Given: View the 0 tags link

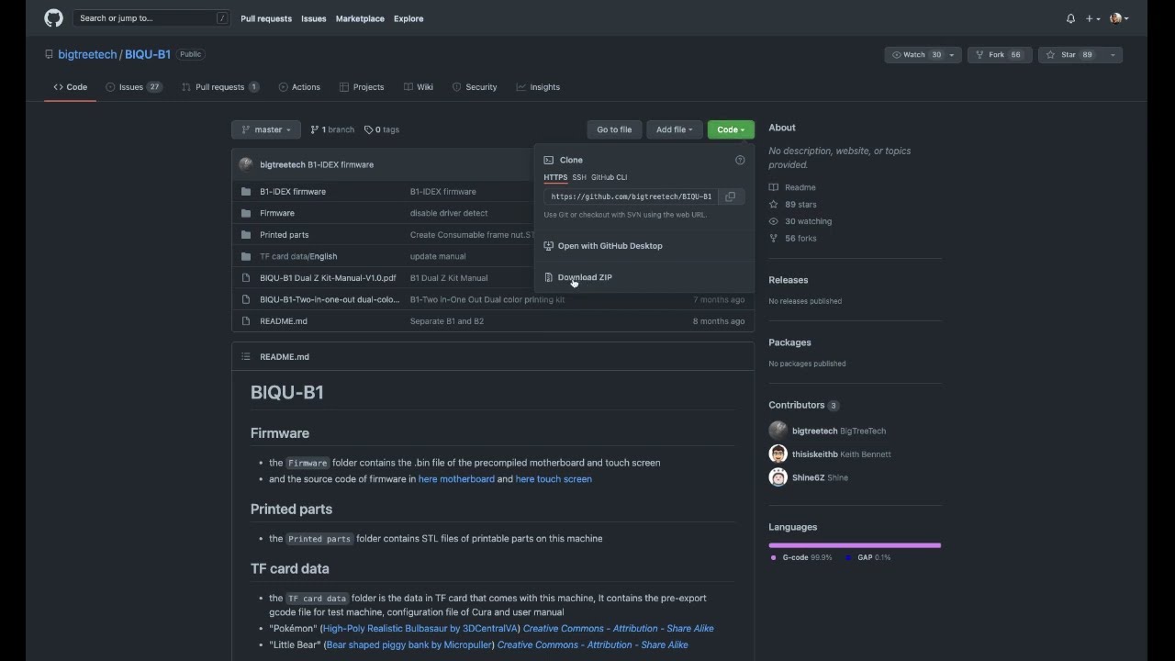Looking at the screenshot, I should click(382, 129).
